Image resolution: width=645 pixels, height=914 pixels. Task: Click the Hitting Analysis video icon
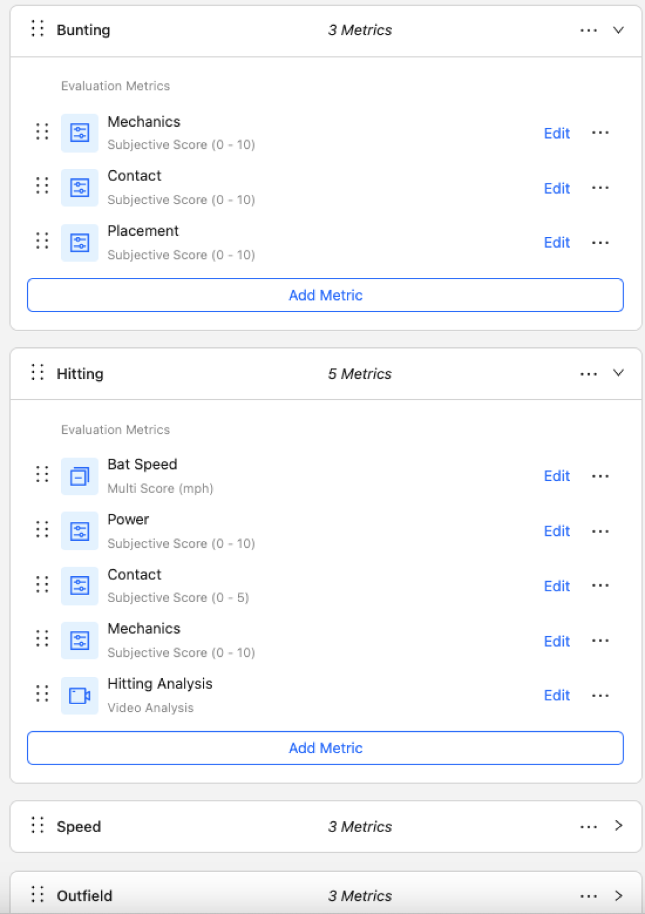(x=79, y=696)
